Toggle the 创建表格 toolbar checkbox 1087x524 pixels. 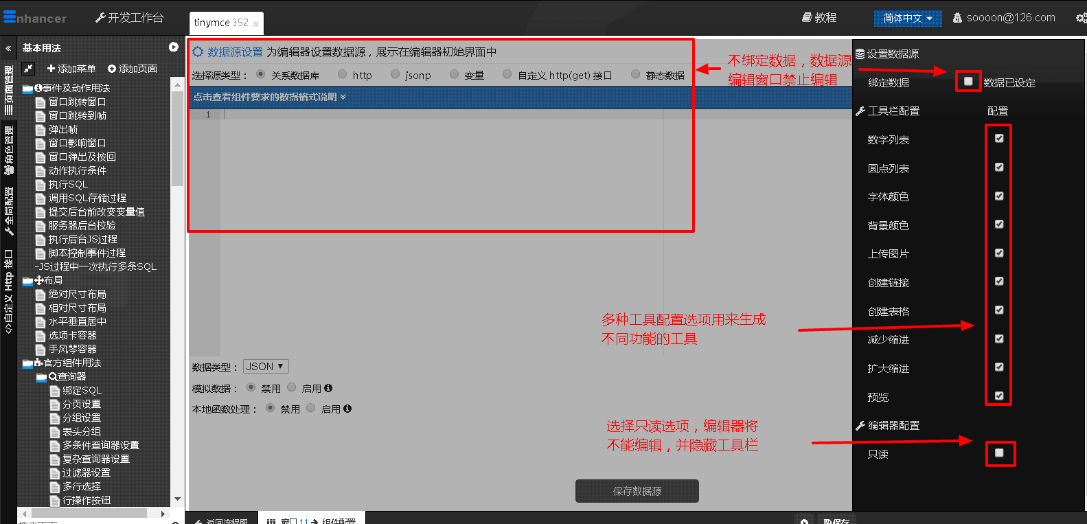click(x=999, y=310)
